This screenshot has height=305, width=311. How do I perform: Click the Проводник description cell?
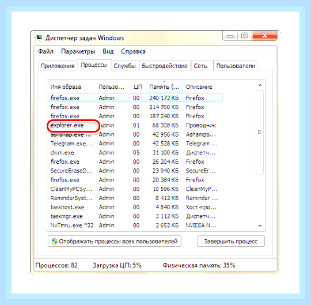[x=201, y=125]
